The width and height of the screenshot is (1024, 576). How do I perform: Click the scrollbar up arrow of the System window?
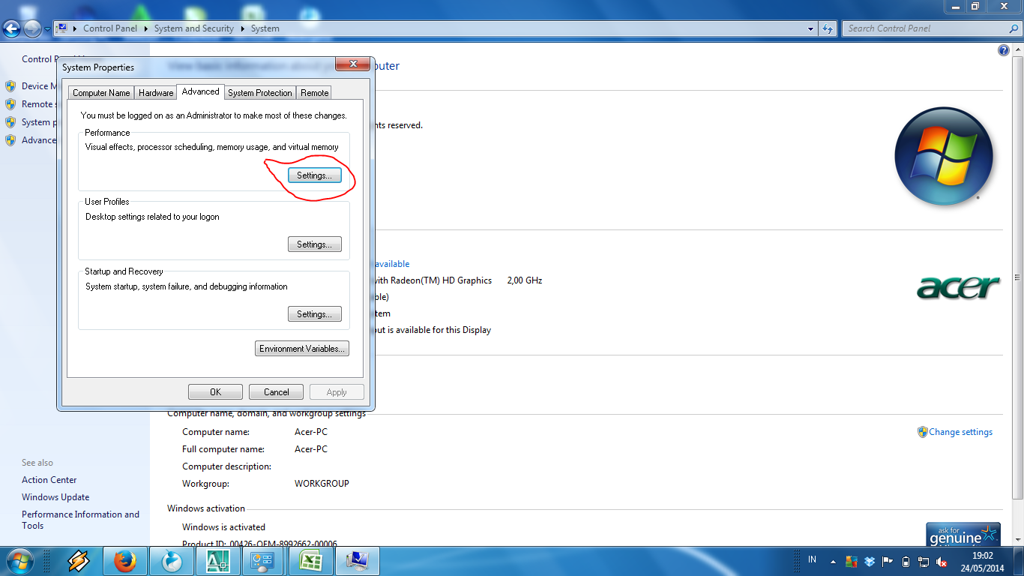[1018, 49]
